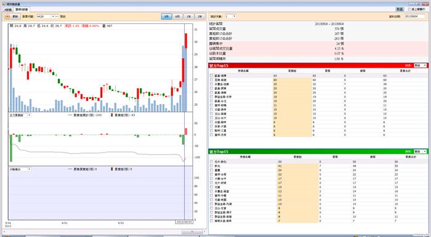431x237 pixels.
Task: Sort buy table by 買賣合計 column header
Action: pyautogui.click(x=405, y=71)
